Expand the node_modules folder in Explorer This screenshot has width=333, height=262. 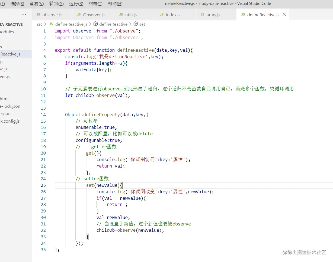[11, 32]
